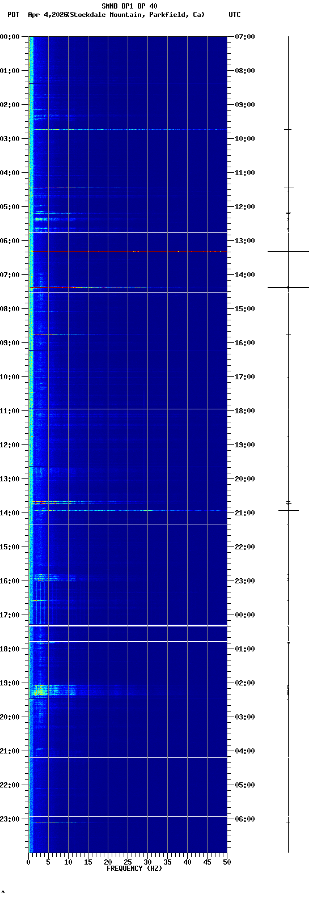Select the 15 tick on frequency axis
The image size is (313, 898).
point(88,862)
